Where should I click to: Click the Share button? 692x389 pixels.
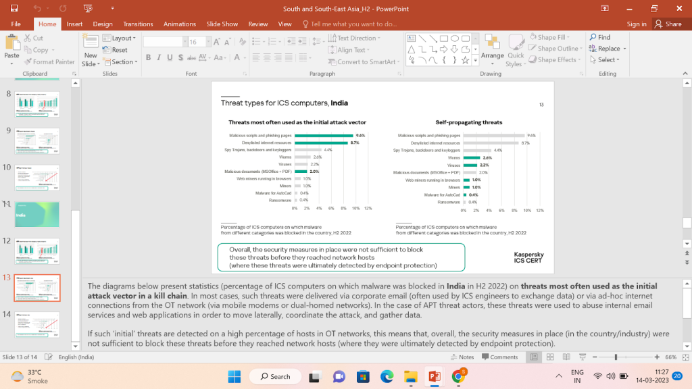[668, 24]
